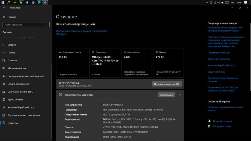Open the Windows security details link
Viewport: 251px width, 141px height.
(82, 32)
